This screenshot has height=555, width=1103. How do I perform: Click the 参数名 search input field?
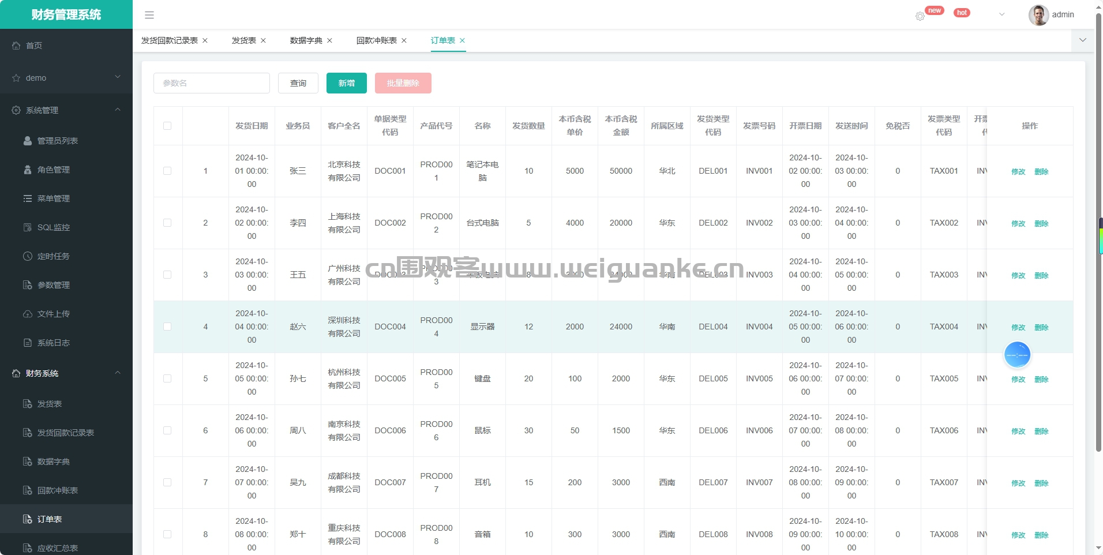[x=212, y=83]
